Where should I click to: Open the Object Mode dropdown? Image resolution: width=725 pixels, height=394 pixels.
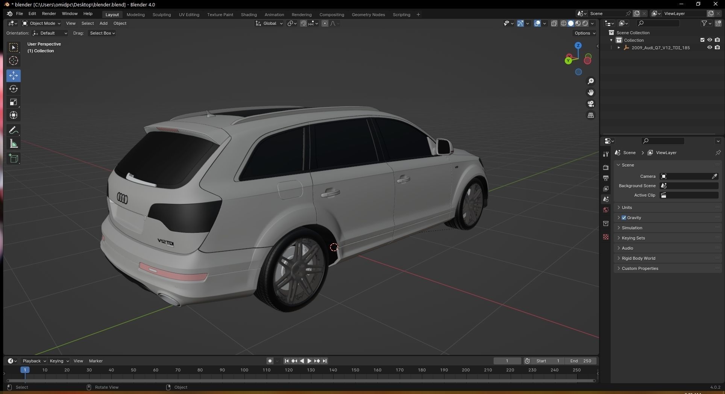[41, 23]
